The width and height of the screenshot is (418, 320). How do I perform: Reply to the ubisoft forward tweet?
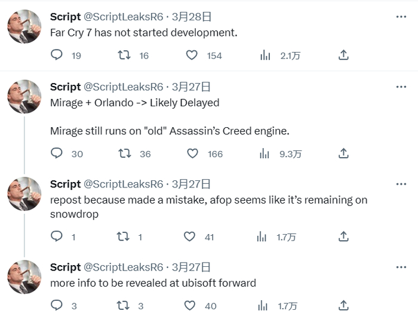57,306
